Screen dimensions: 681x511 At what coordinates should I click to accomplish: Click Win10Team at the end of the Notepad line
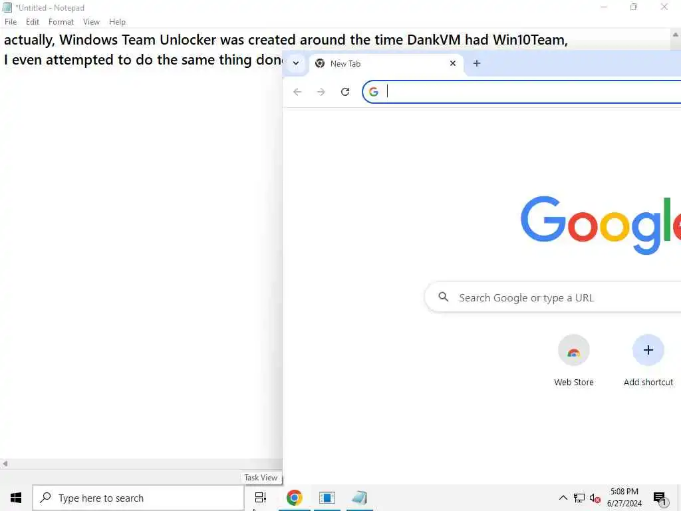(x=529, y=40)
